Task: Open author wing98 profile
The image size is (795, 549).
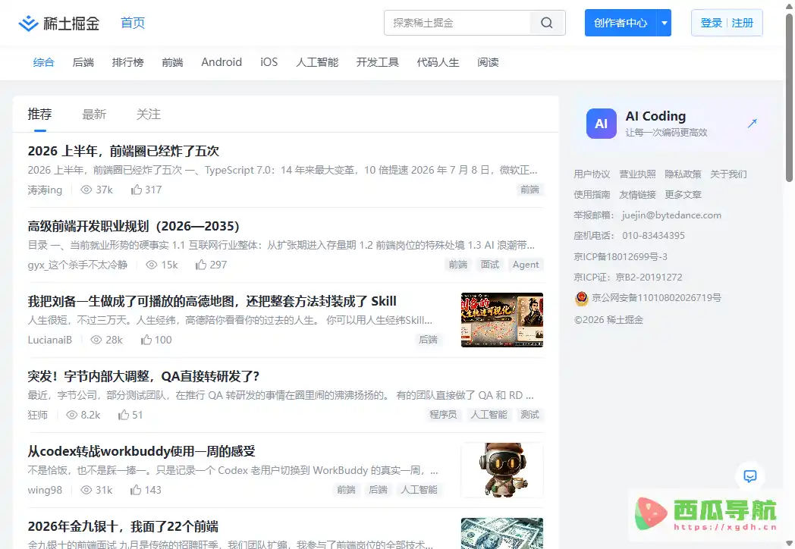Action: 45,490
